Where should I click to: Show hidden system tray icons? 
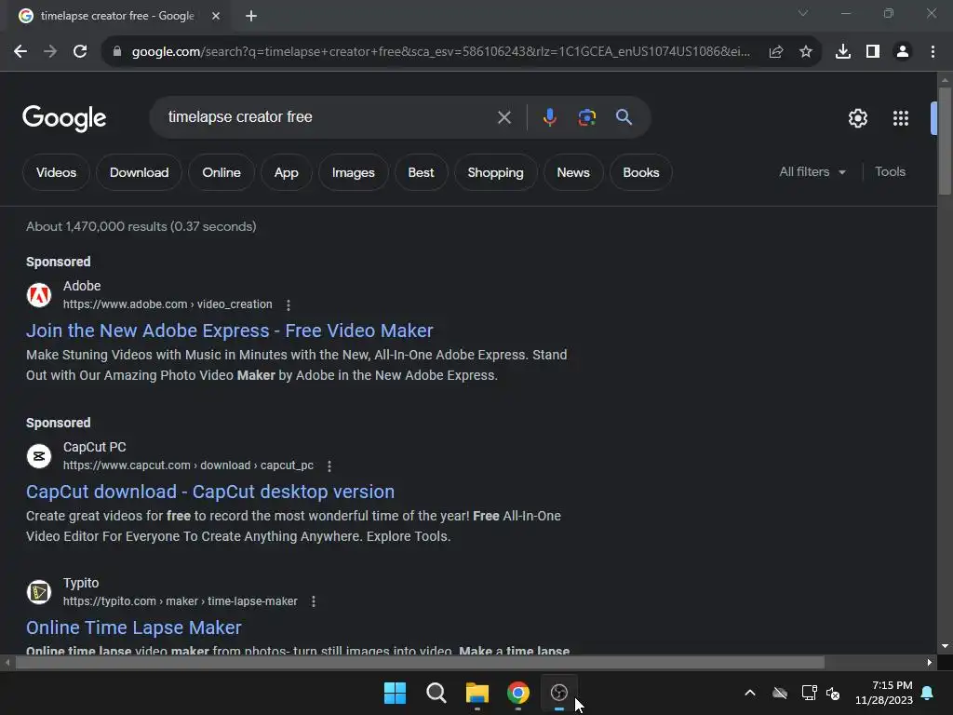pos(750,693)
